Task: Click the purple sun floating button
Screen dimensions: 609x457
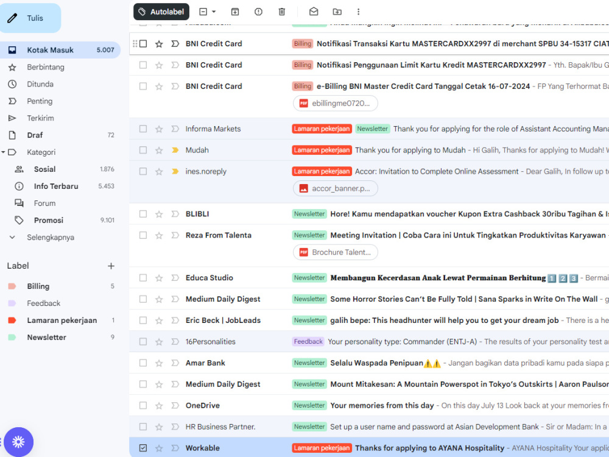Action: click(x=18, y=442)
